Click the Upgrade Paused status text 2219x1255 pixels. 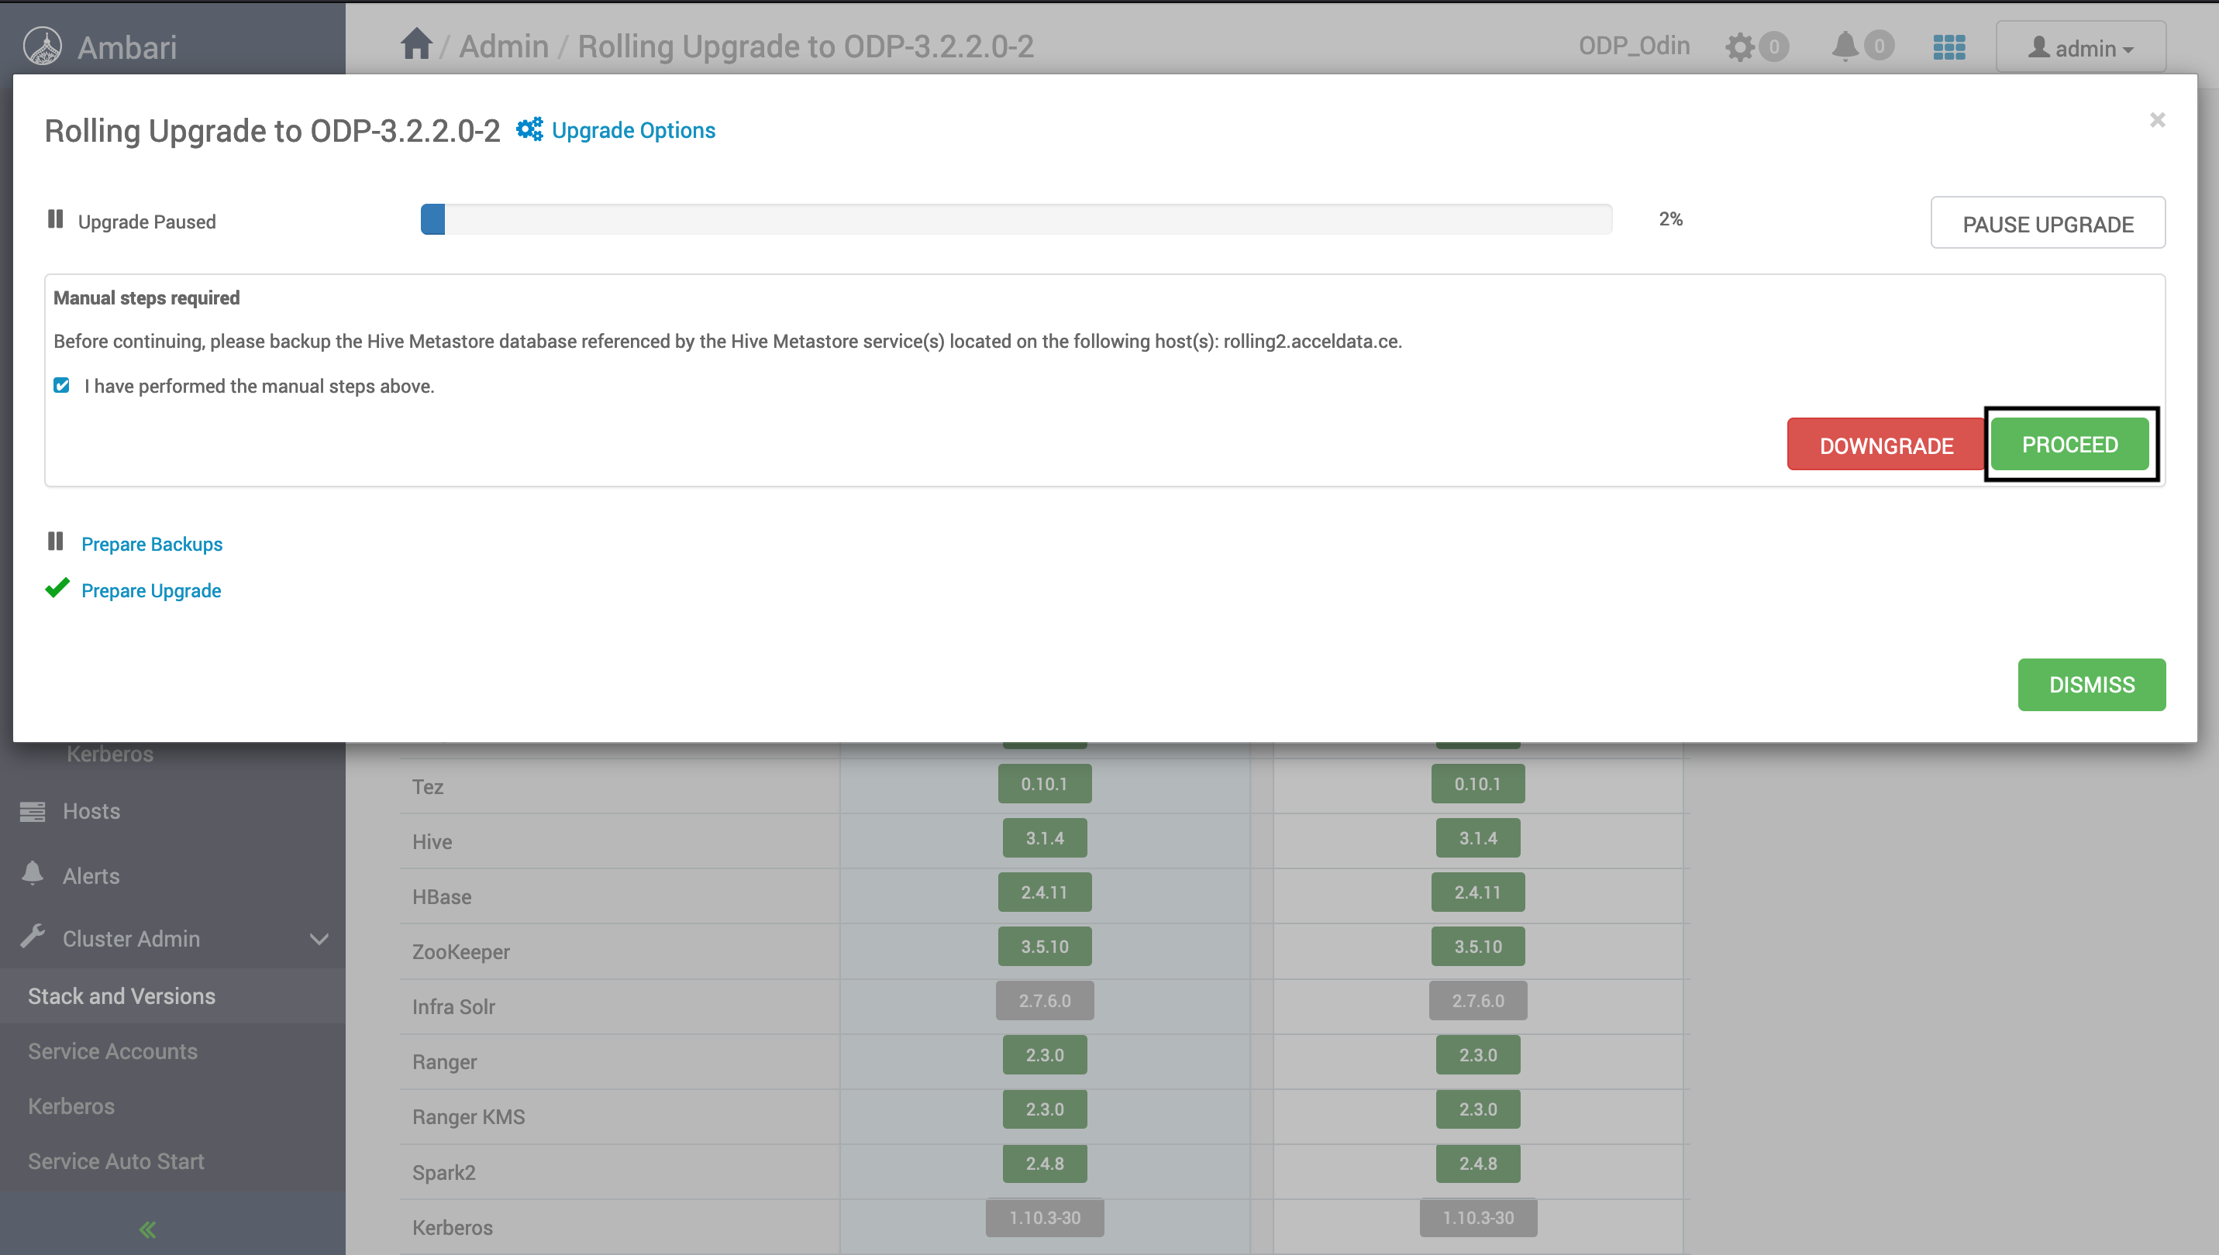coord(146,222)
